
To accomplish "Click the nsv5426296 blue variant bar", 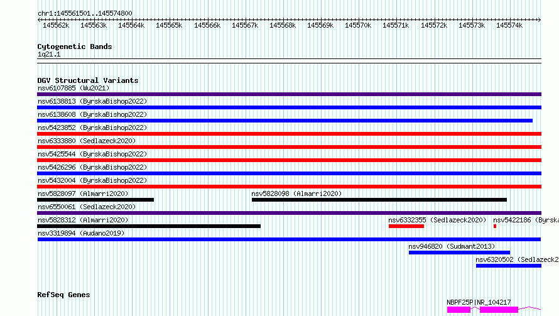I will (x=289, y=173).
